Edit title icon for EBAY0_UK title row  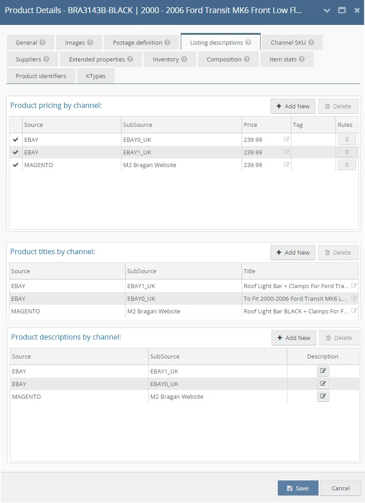[x=354, y=298]
